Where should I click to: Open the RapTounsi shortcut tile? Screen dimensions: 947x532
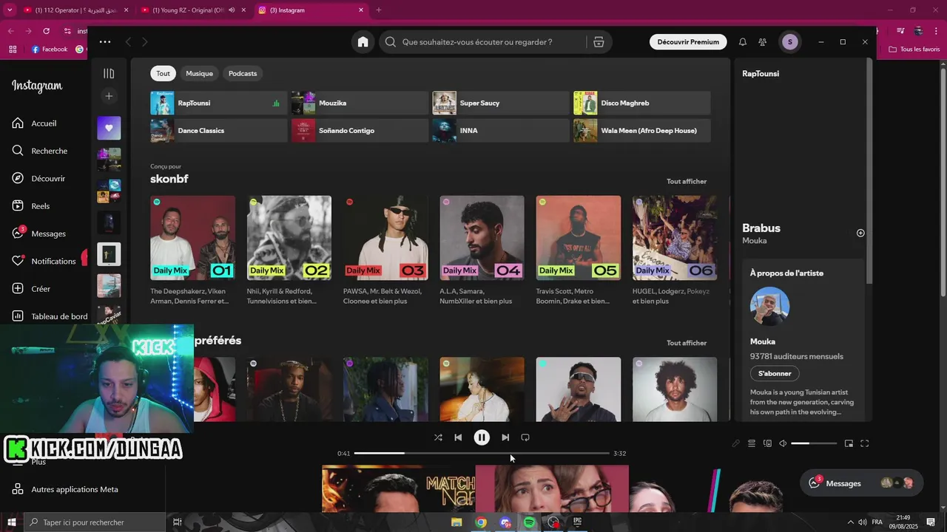(218, 103)
